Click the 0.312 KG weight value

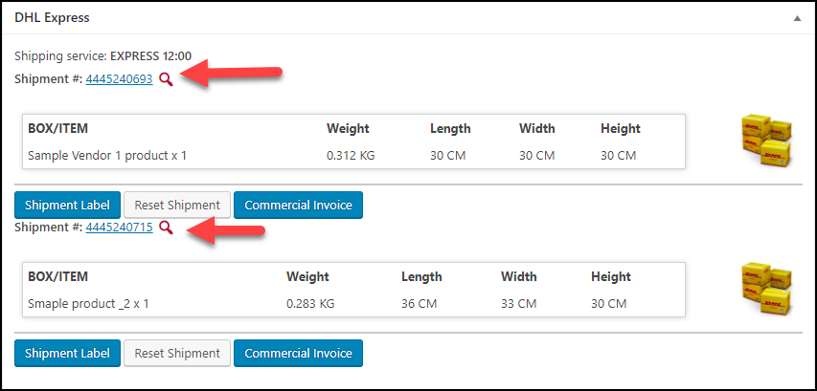[x=351, y=156]
